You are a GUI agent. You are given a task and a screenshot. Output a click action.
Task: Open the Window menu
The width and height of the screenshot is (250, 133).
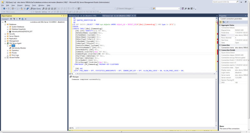41,6
